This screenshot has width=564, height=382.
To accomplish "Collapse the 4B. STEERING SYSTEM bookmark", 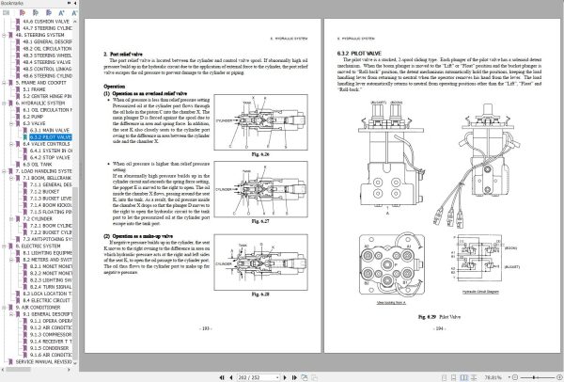I will point(4,35).
